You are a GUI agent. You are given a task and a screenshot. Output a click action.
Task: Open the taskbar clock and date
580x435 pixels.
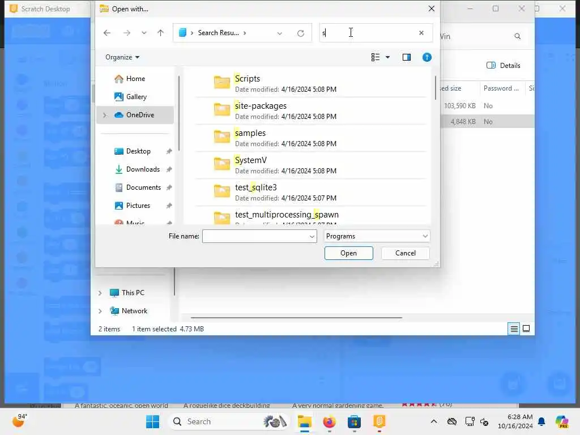(515, 421)
